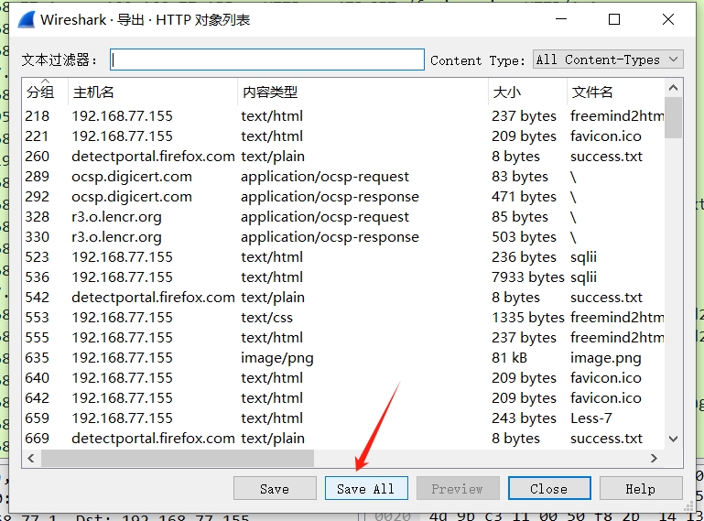The height and width of the screenshot is (521, 704).
Task: Select packet 221 favicon.ico row
Action: coord(343,136)
